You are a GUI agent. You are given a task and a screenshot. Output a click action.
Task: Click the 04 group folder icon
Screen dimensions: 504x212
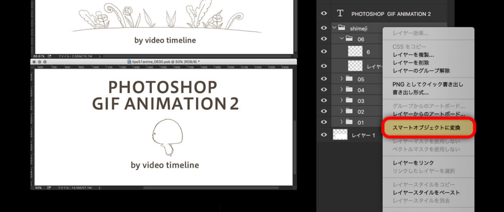(349, 90)
